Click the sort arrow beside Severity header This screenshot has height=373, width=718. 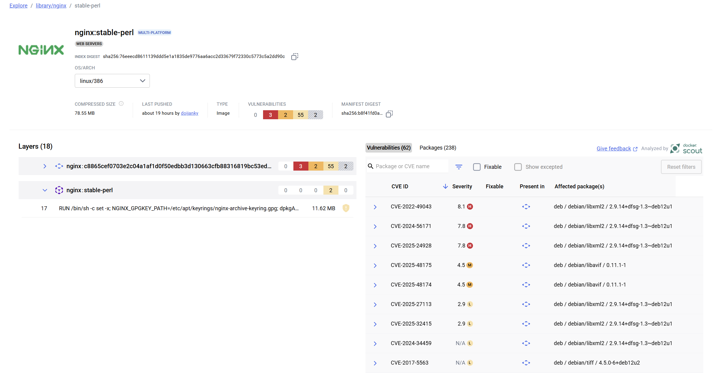pos(445,186)
